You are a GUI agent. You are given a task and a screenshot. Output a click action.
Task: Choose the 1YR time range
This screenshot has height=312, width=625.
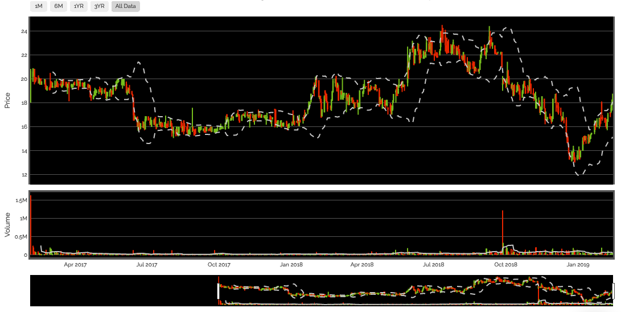pyautogui.click(x=79, y=6)
